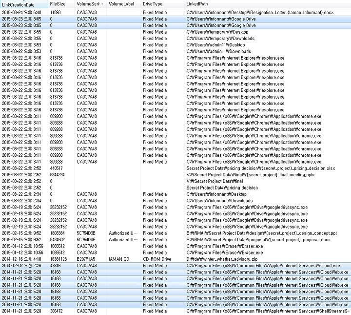This screenshot has width=351, height=315.
Task: Select C:\Users\informant\Downloads path row
Action: point(219,201)
